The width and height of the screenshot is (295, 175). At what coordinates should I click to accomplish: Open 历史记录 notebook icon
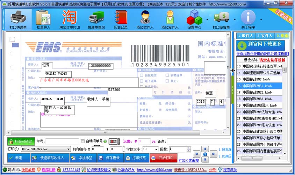pos(121,20)
